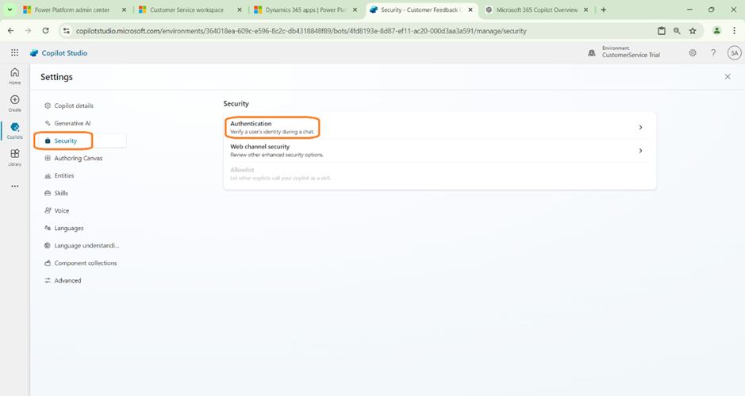Switch to Power Platform admin center tab
The height and width of the screenshot is (396, 745).
pos(71,10)
